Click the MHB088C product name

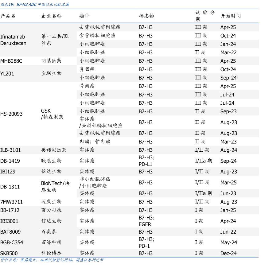pyautogui.click(x=11, y=61)
